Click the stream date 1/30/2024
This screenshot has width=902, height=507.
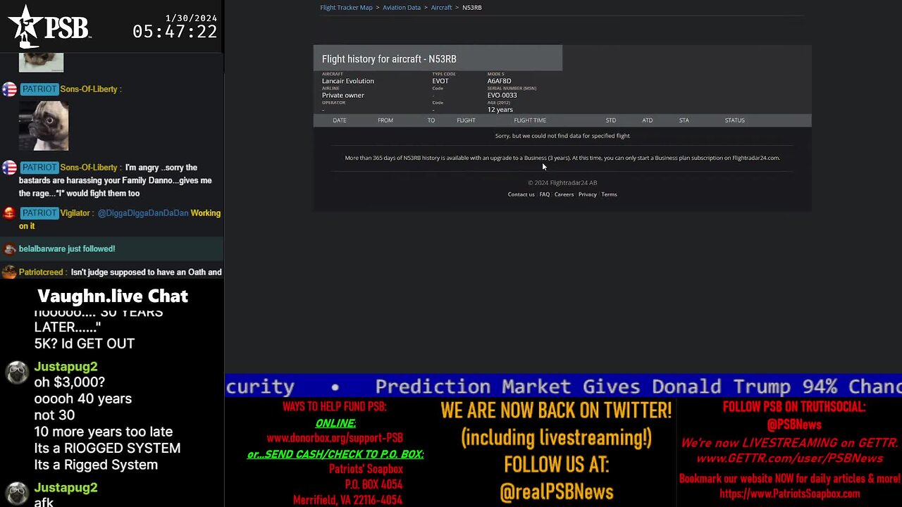191,18
